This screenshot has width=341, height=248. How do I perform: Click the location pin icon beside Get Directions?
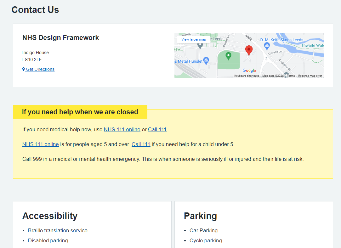coord(23,69)
